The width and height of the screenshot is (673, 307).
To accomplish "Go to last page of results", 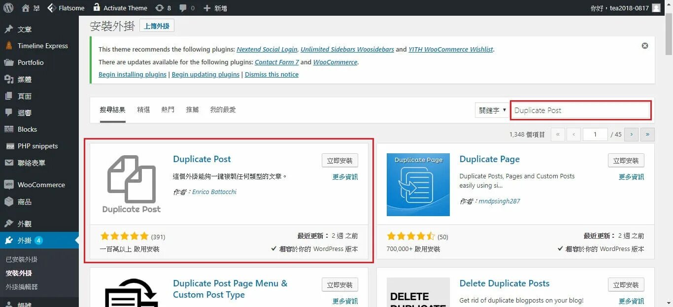I will pyautogui.click(x=647, y=134).
